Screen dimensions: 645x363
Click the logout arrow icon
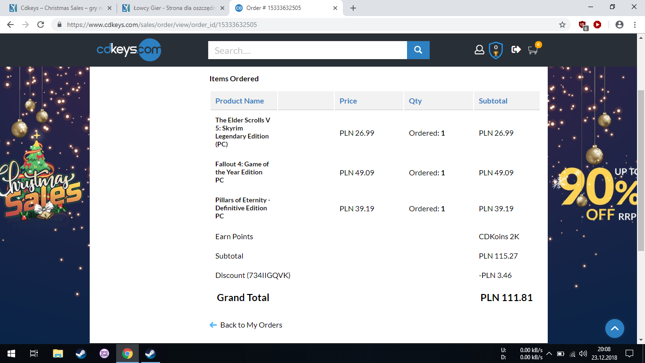click(x=516, y=49)
